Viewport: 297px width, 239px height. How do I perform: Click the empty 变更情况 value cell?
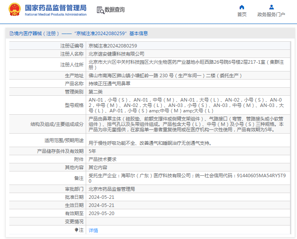(x=188, y=221)
